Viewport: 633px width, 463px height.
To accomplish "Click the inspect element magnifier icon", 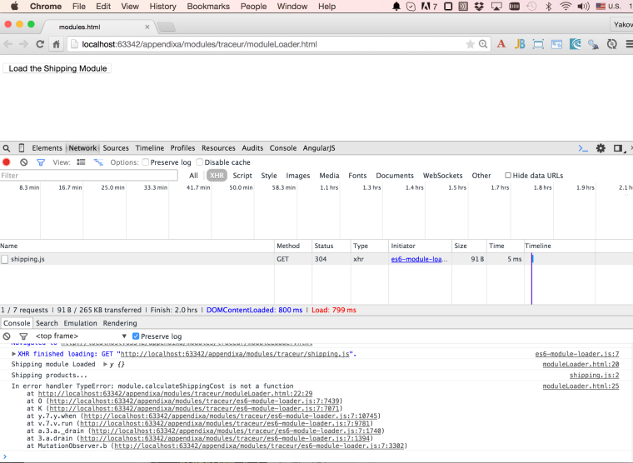I will click(7, 148).
